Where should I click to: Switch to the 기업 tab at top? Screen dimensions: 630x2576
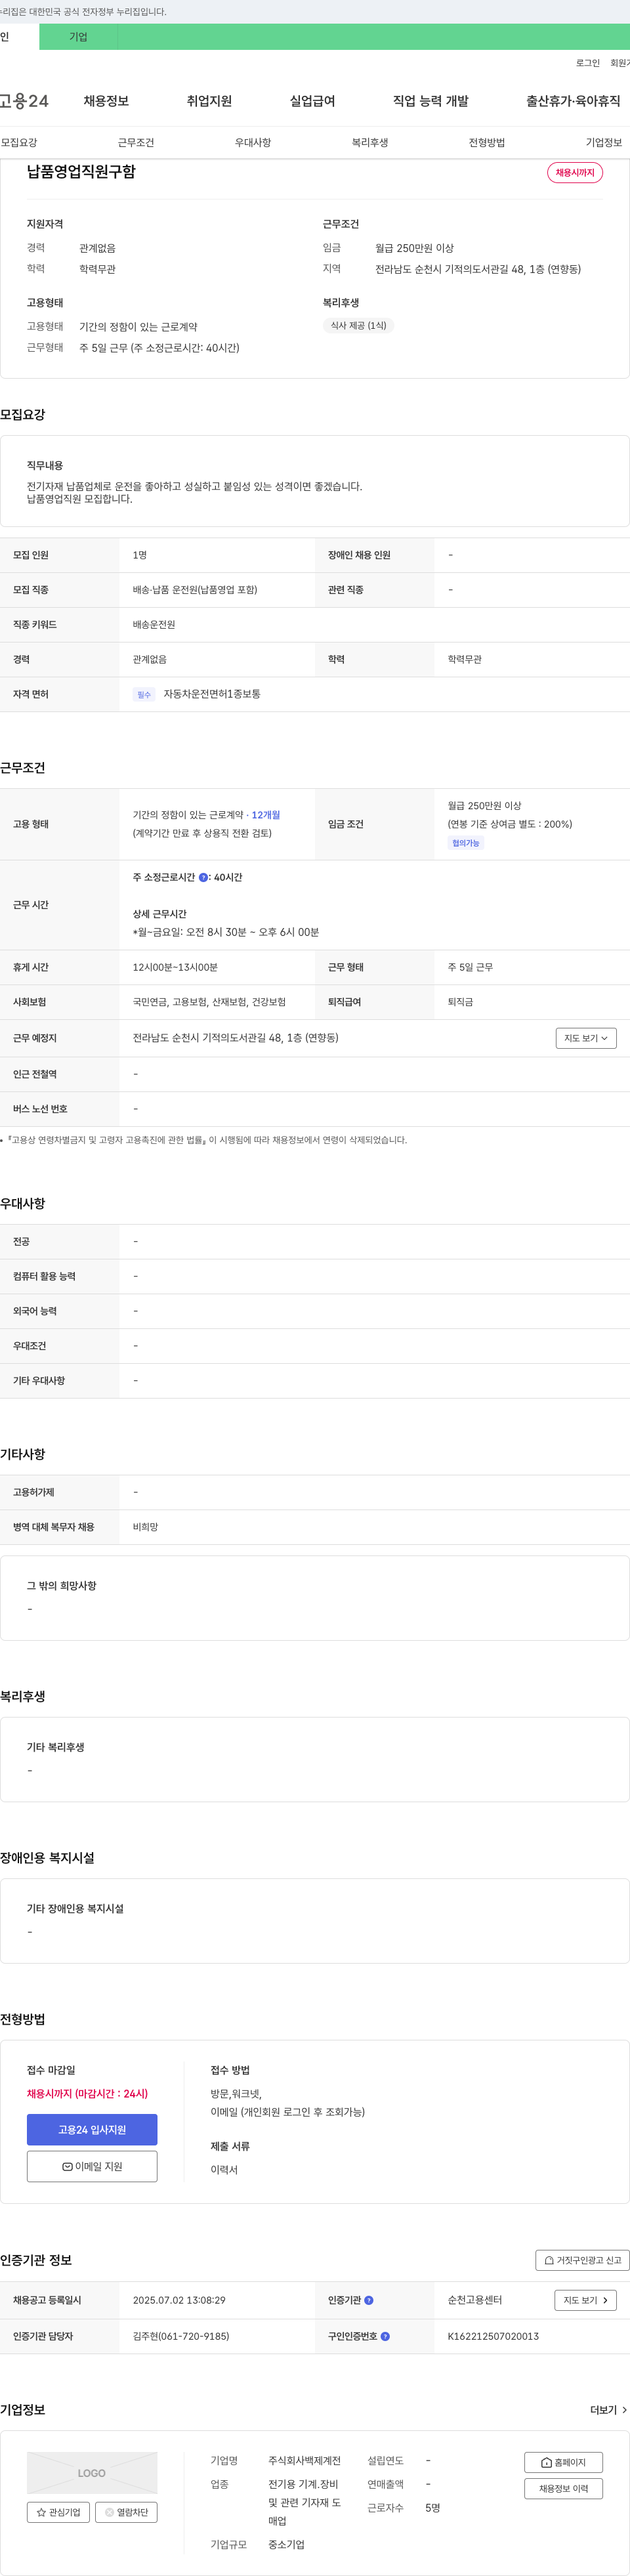point(78,37)
